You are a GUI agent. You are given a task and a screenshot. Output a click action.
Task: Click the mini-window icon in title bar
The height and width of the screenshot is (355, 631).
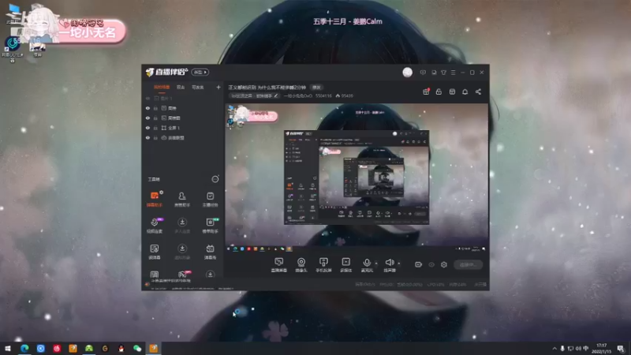click(x=434, y=73)
